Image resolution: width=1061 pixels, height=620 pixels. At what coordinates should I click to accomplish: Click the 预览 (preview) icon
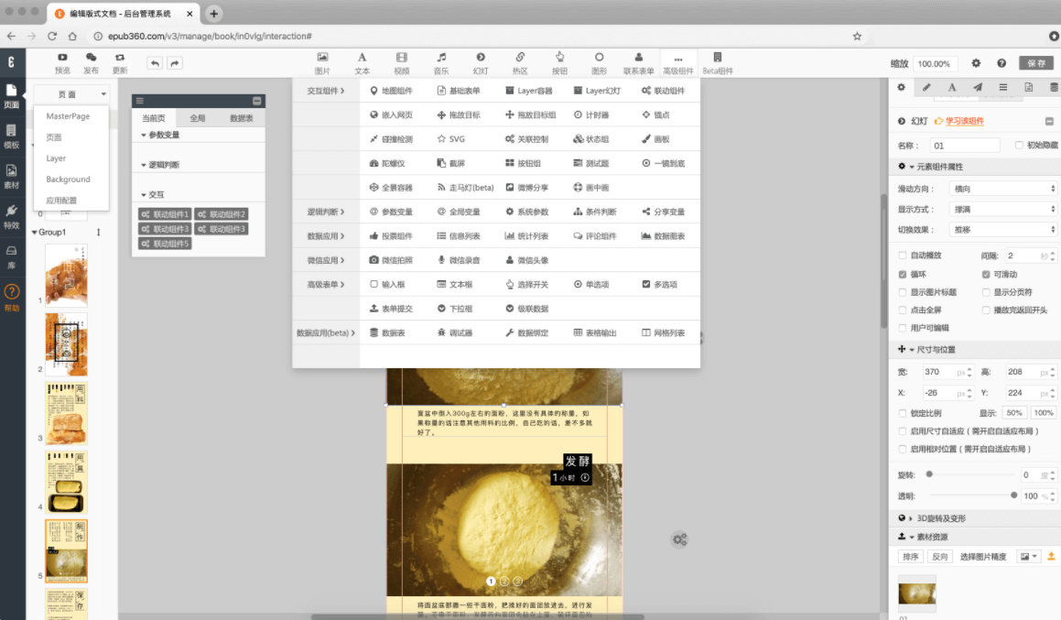coord(62,62)
